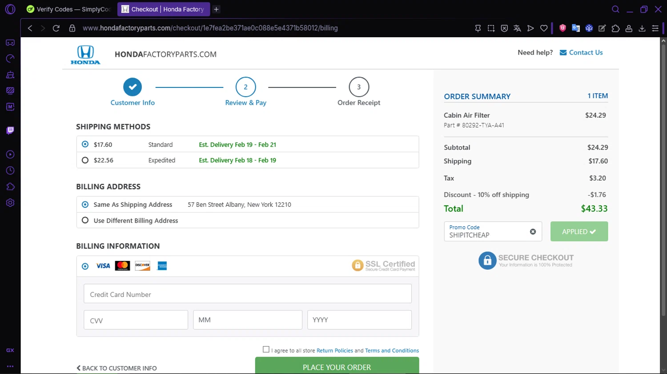Open the notepad pencil extension icon
The width and height of the screenshot is (667, 374).
click(602, 28)
